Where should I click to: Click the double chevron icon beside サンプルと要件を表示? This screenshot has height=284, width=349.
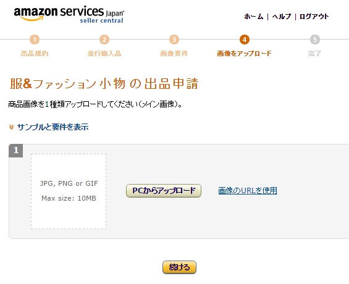tap(11, 127)
